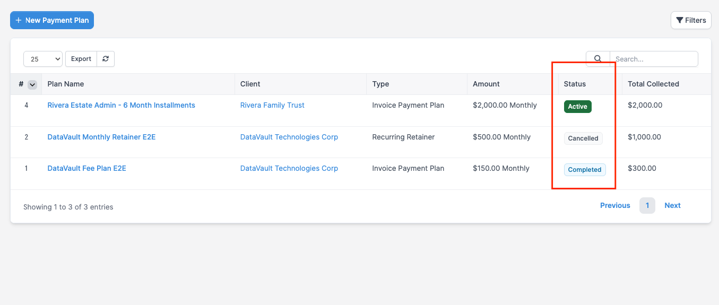Open DataVault Monthly Retainer E2E plan
This screenshot has width=719, height=305.
click(x=101, y=137)
